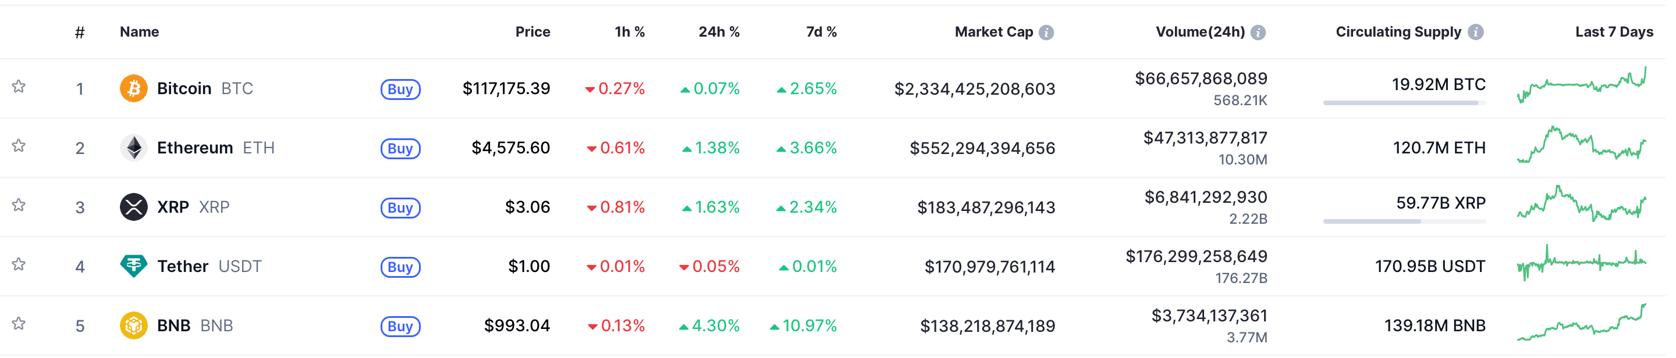Click Bitcoin's circulating supply progress bar

point(1404,103)
